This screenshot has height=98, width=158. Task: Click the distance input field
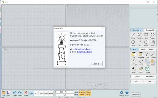[60, 95]
